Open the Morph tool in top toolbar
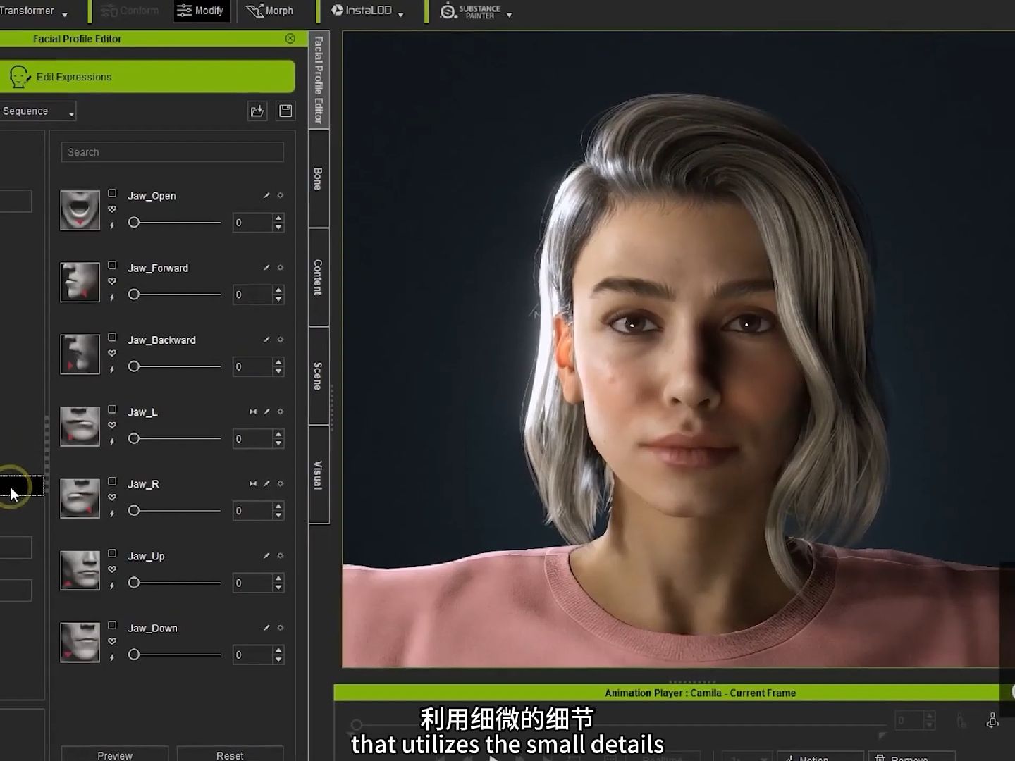Viewport: 1015px width, 761px height. [x=270, y=11]
